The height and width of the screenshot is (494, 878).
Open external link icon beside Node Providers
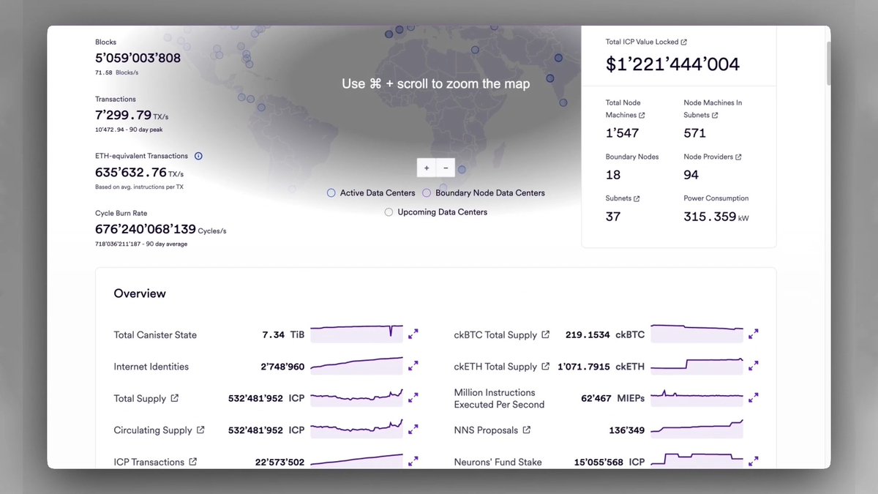(738, 157)
